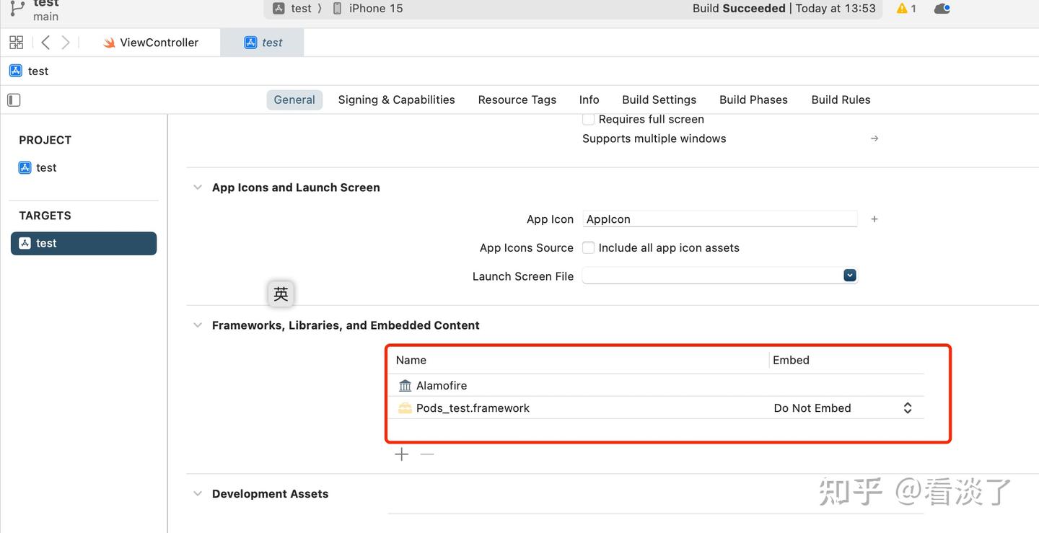This screenshot has width=1039, height=533.
Task: Collapse the Development Assets section
Action: click(197, 494)
